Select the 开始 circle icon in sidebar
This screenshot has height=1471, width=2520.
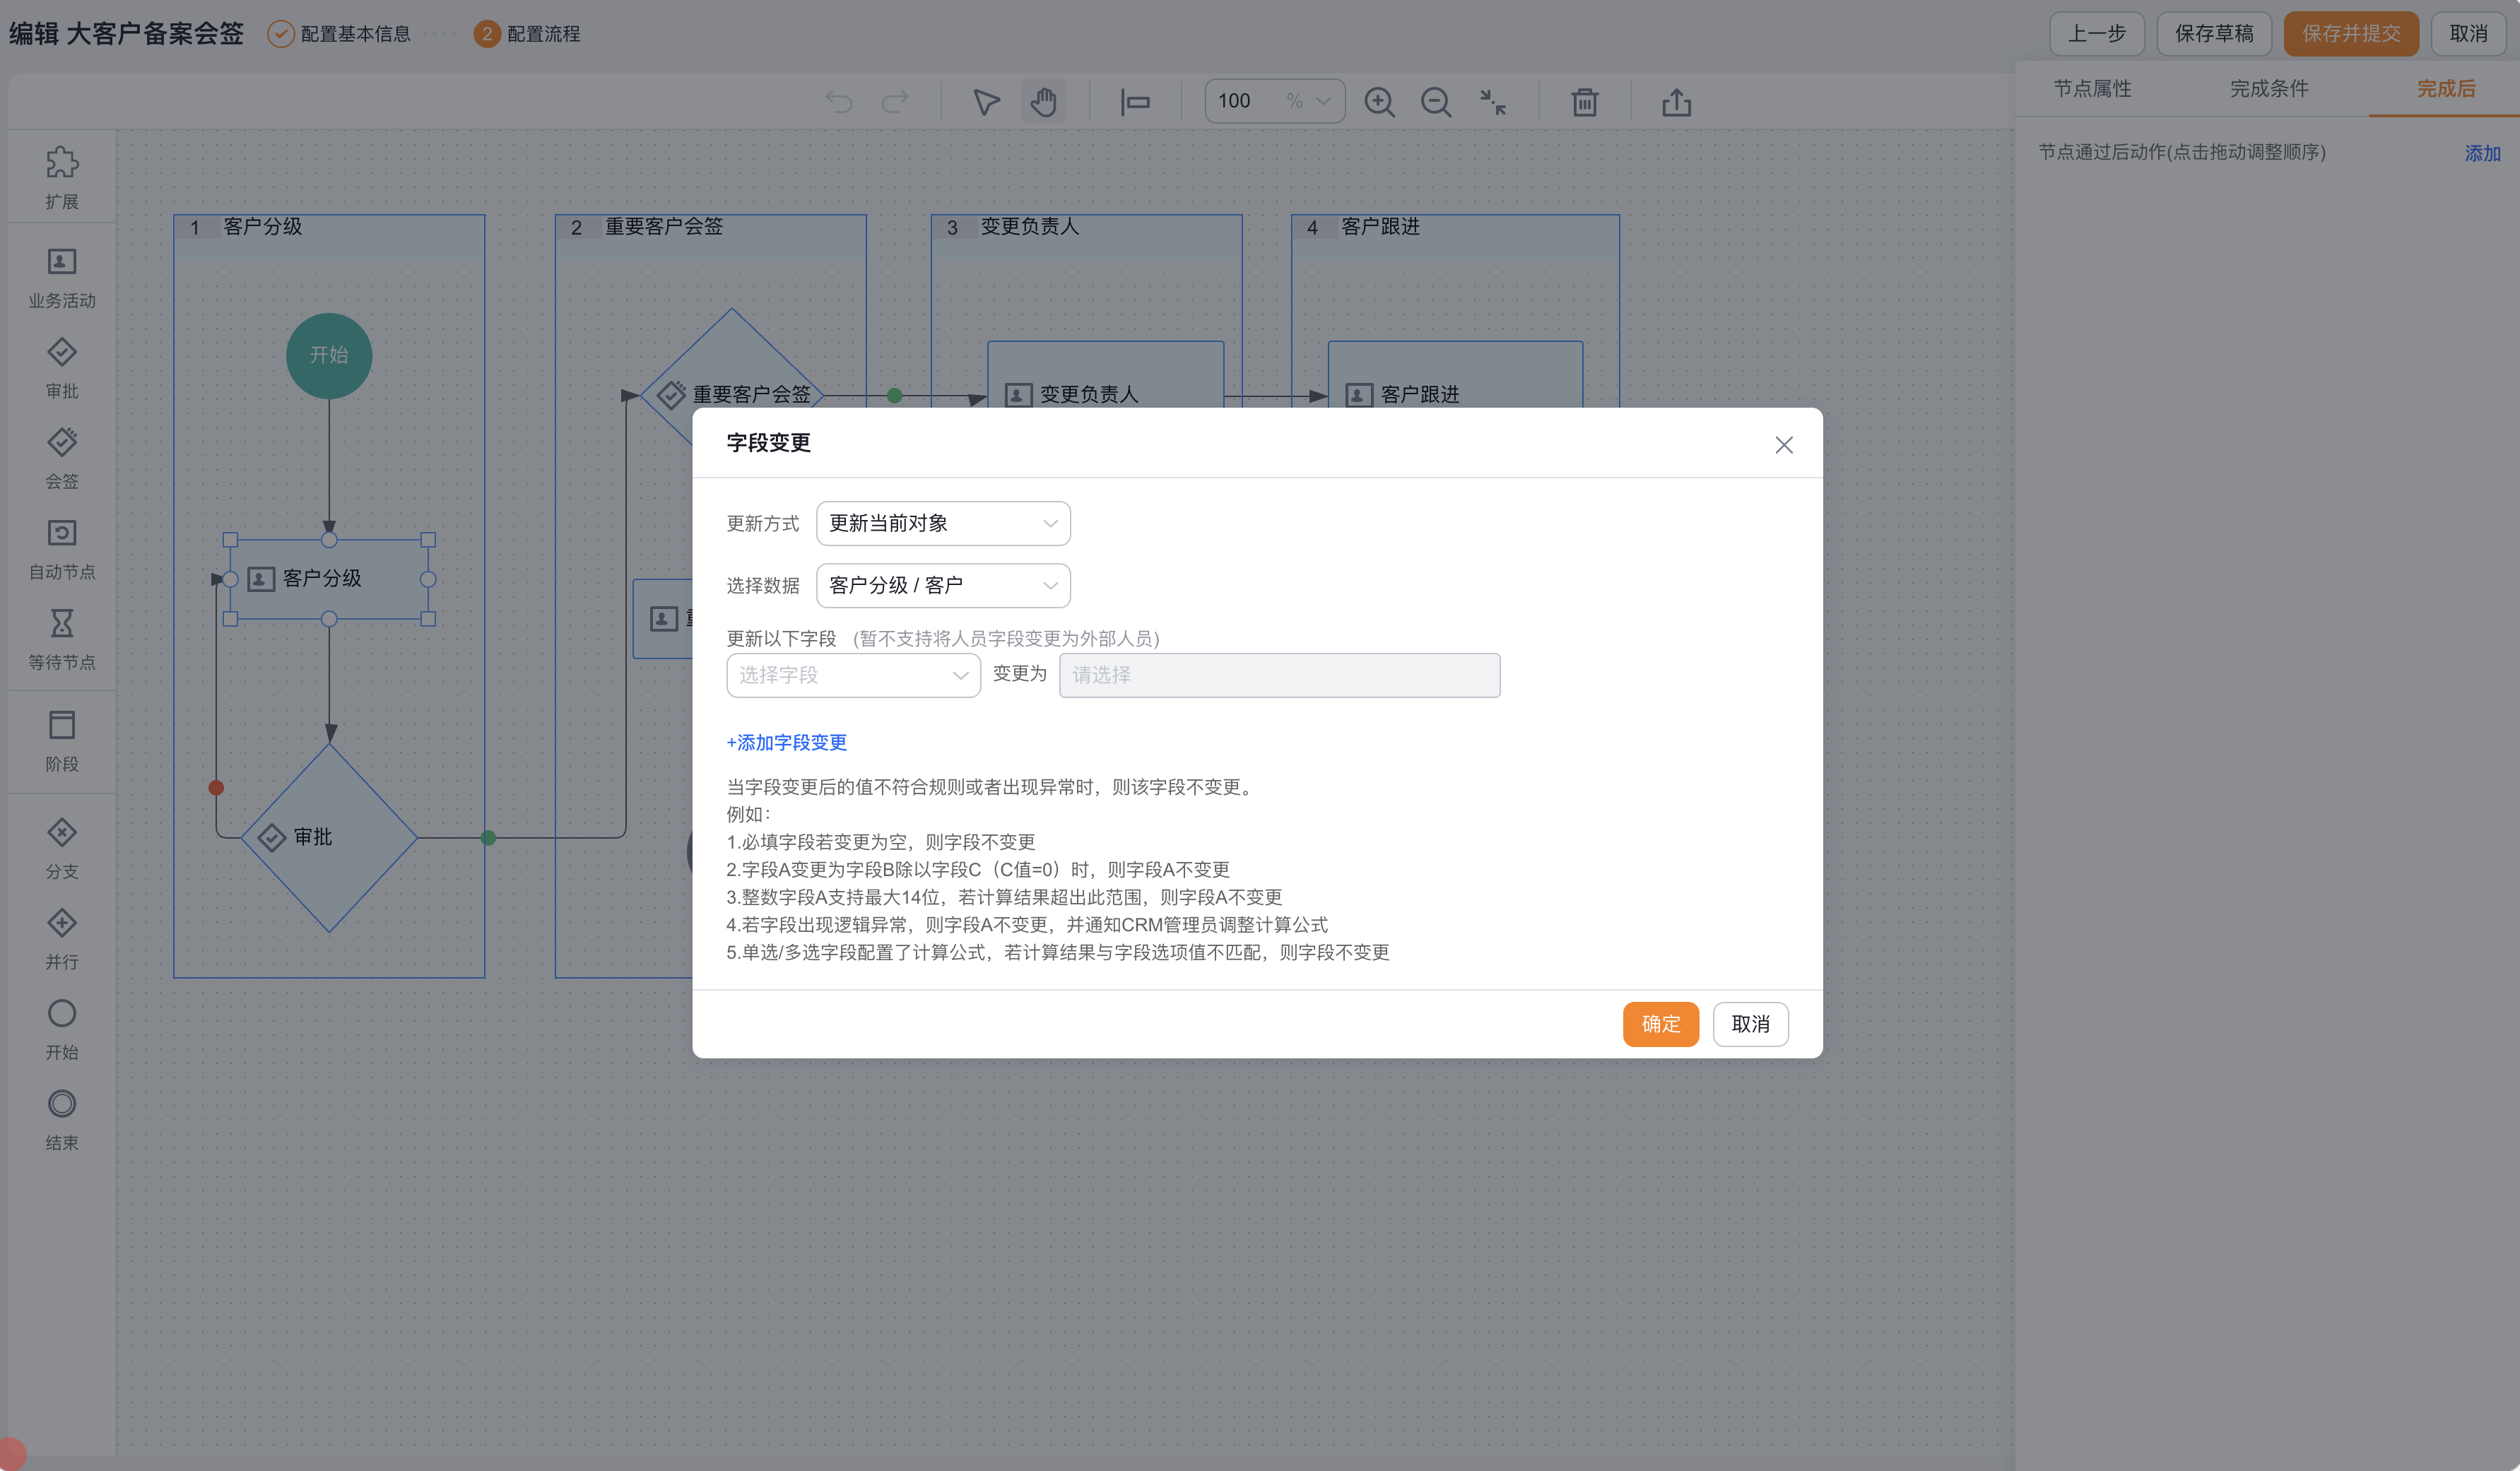click(62, 1013)
